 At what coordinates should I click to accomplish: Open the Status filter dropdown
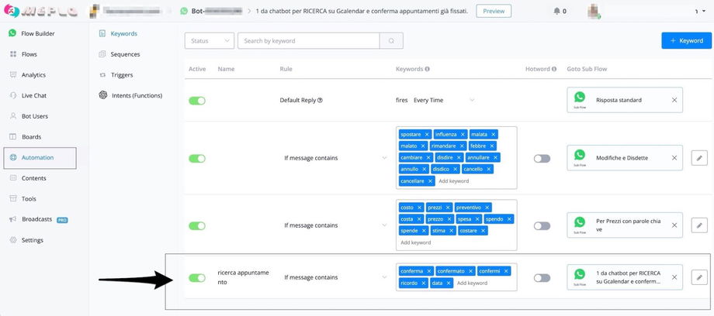pos(210,41)
